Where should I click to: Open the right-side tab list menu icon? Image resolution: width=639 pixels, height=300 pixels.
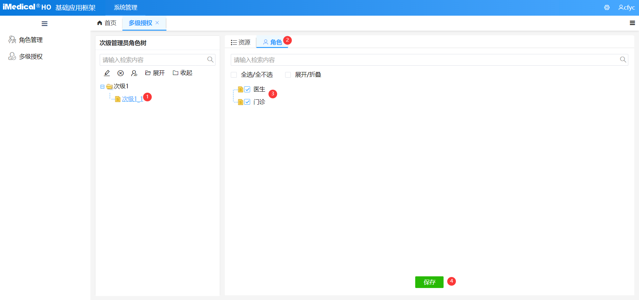click(632, 23)
